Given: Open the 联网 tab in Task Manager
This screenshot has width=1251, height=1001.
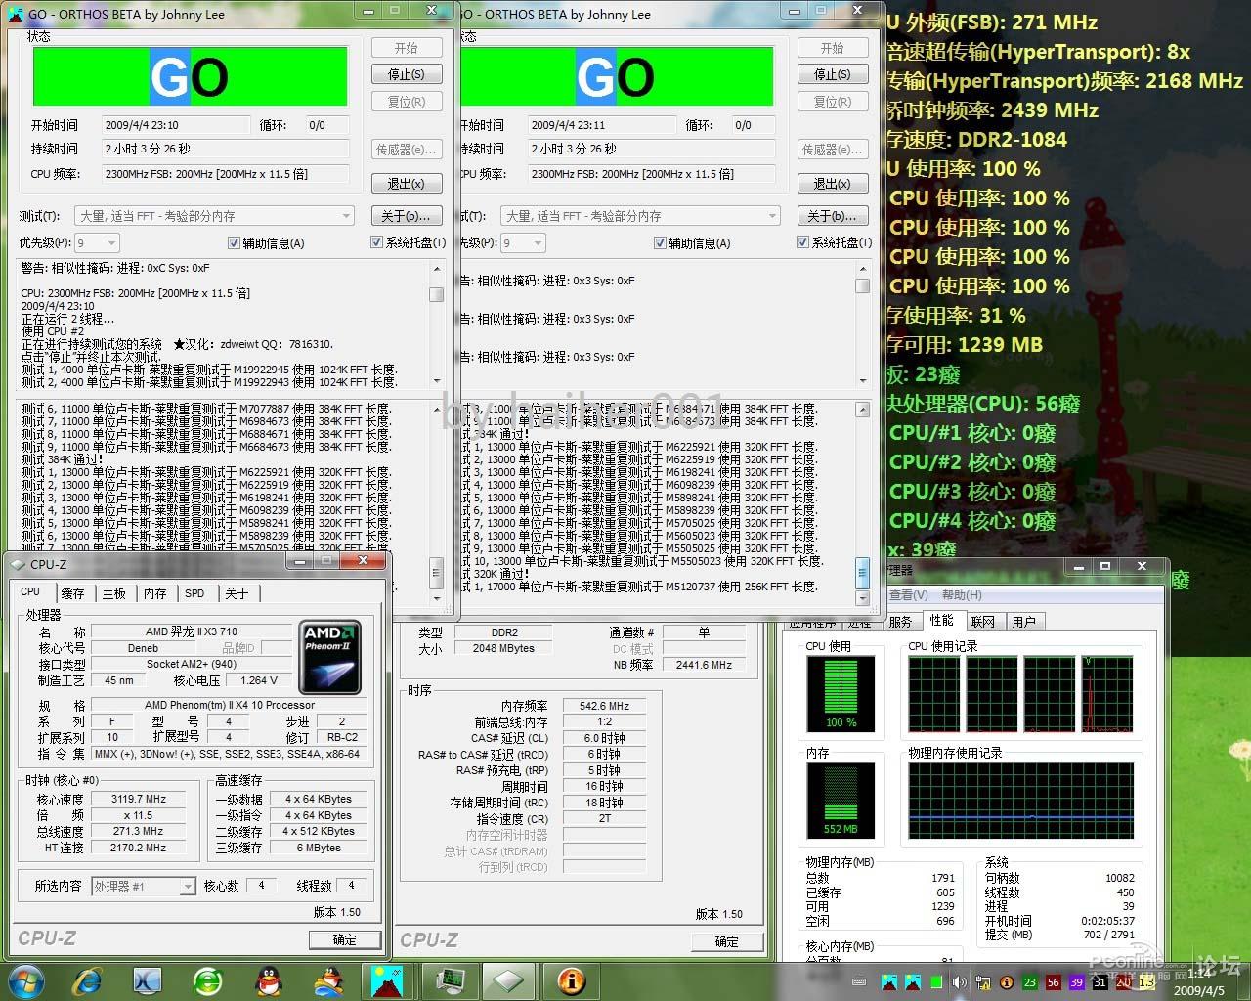Looking at the screenshot, I should click(x=983, y=622).
